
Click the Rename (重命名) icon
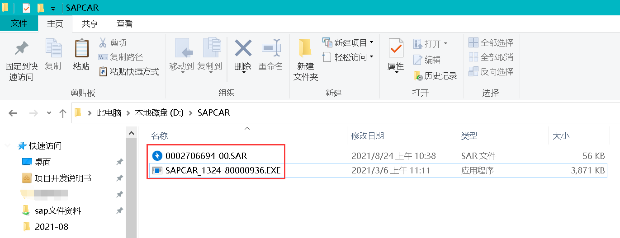[271, 48]
